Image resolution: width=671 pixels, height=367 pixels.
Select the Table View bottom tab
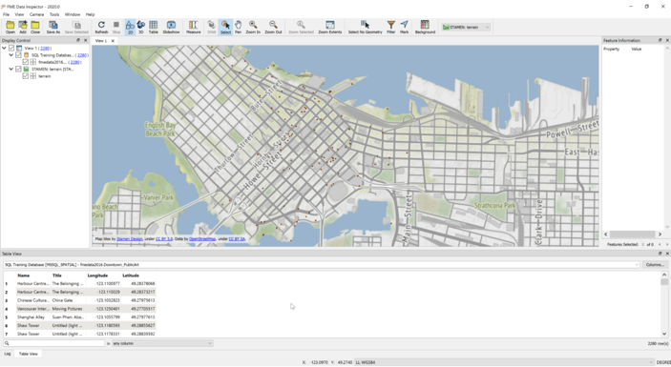[x=29, y=354]
